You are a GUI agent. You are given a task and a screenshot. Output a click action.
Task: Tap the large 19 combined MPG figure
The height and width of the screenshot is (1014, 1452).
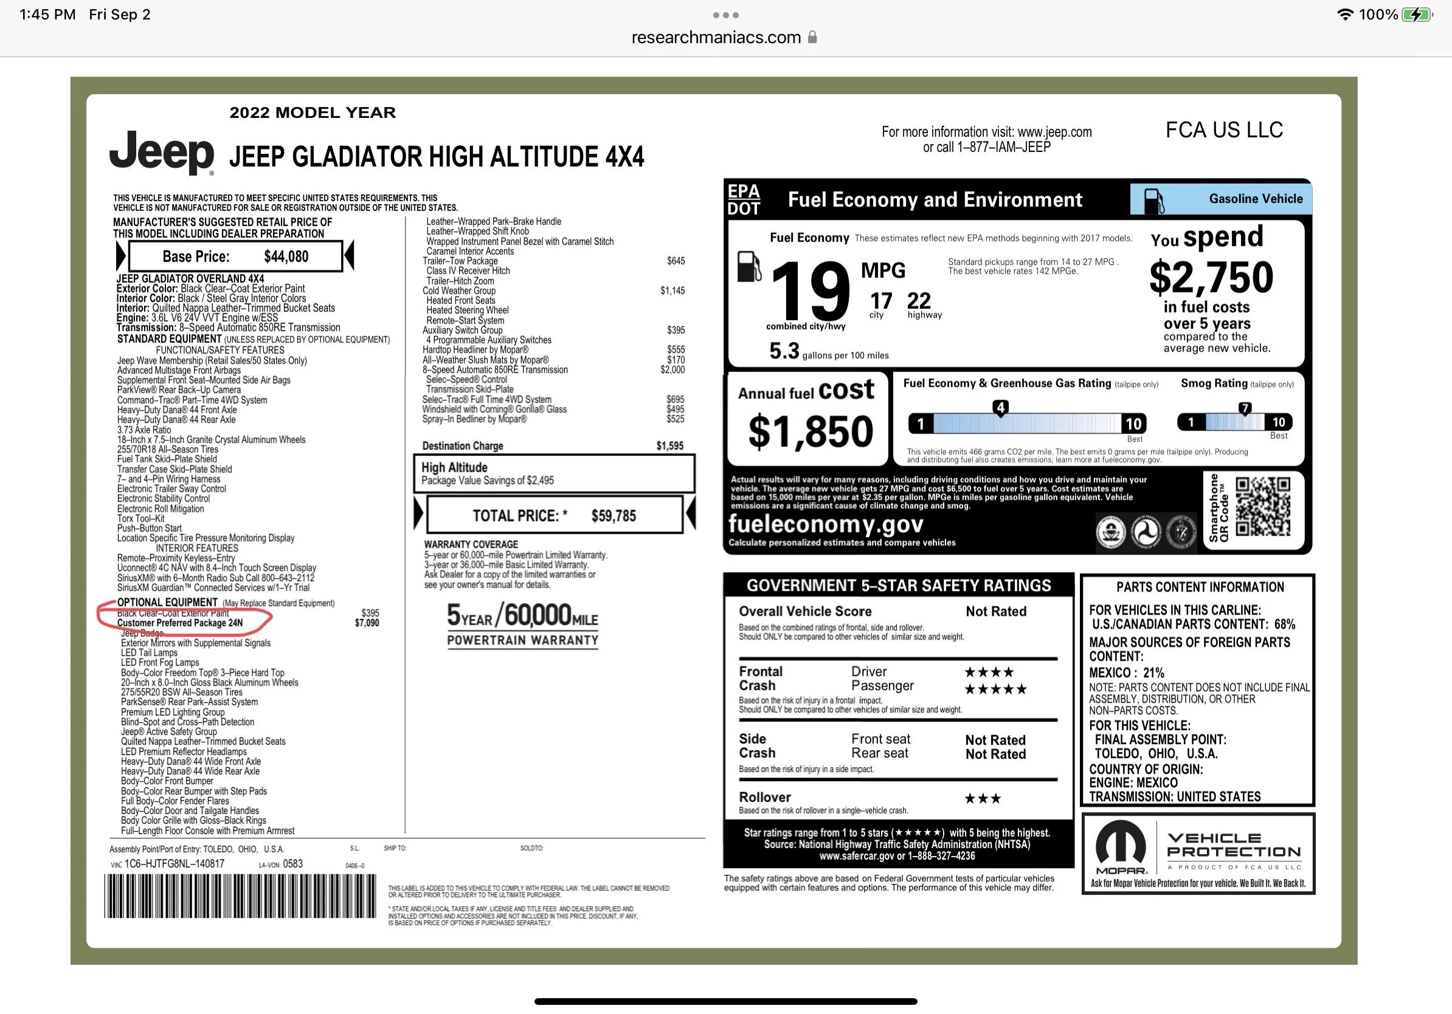tap(811, 291)
